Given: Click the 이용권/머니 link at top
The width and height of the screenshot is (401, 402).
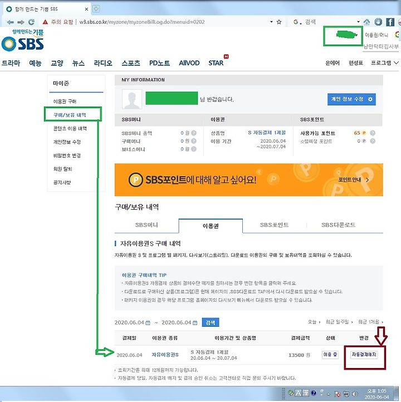Looking at the screenshot, I should 376,35.
